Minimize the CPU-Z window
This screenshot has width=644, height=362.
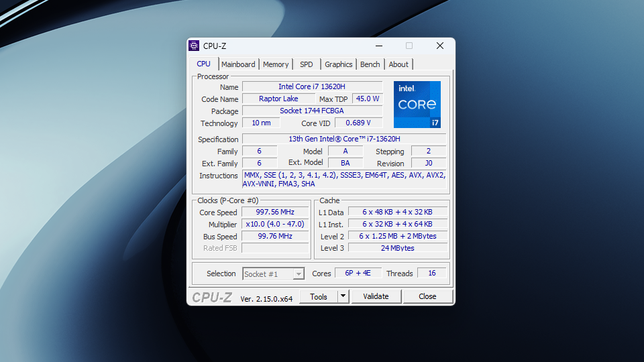tap(379, 46)
